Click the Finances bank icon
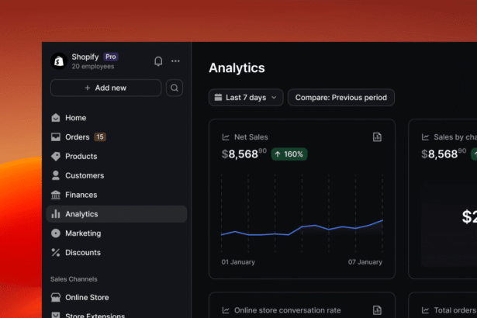The width and height of the screenshot is (477, 318). 56,195
